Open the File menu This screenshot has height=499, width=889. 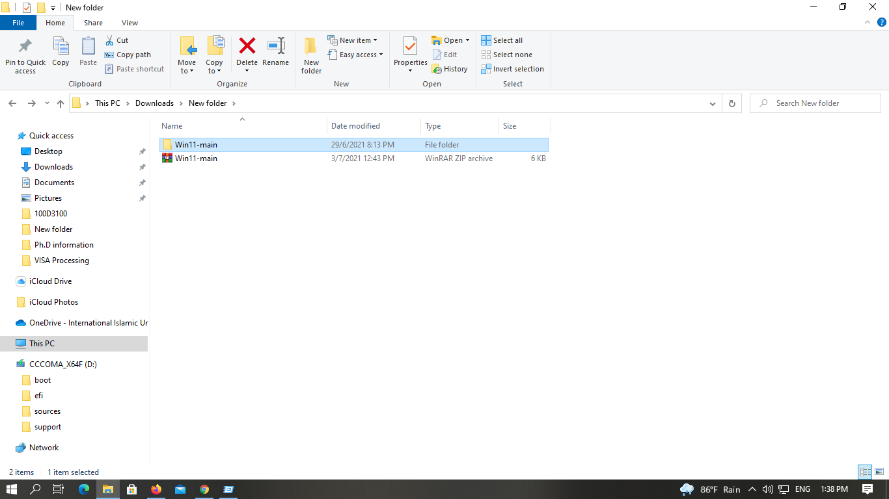[18, 22]
